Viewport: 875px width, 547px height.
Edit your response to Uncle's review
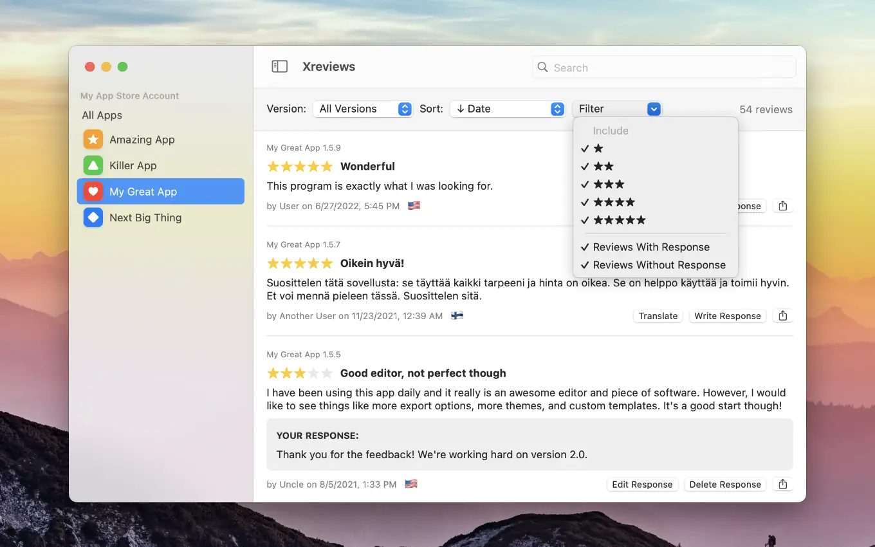[642, 484]
